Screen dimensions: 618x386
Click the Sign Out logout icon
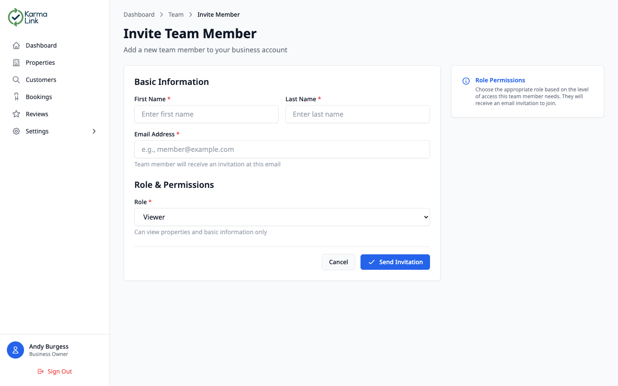tap(40, 371)
